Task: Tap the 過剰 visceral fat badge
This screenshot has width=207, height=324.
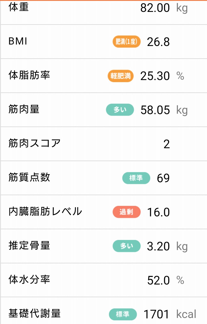Action: tap(127, 212)
